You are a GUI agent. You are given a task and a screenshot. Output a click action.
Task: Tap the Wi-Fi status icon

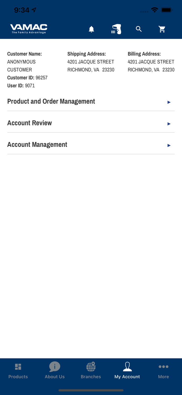(155, 10)
